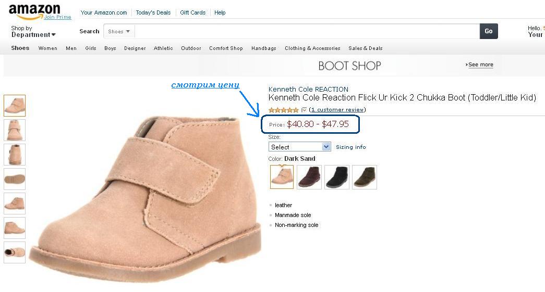The width and height of the screenshot is (545, 292).
Task: Choose the olive green boot color swatch
Action: coord(364,177)
